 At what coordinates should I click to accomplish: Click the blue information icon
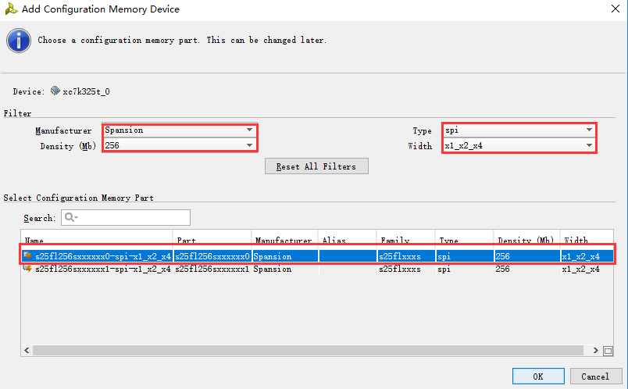click(x=19, y=41)
